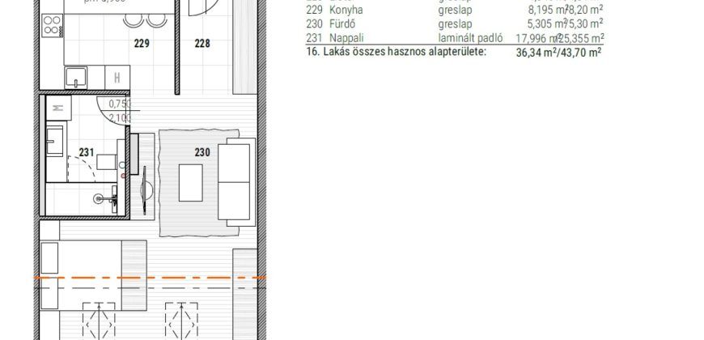Click number 229 in the room table
Image resolution: width=704 pixels, height=340 pixels.
click(x=314, y=10)
